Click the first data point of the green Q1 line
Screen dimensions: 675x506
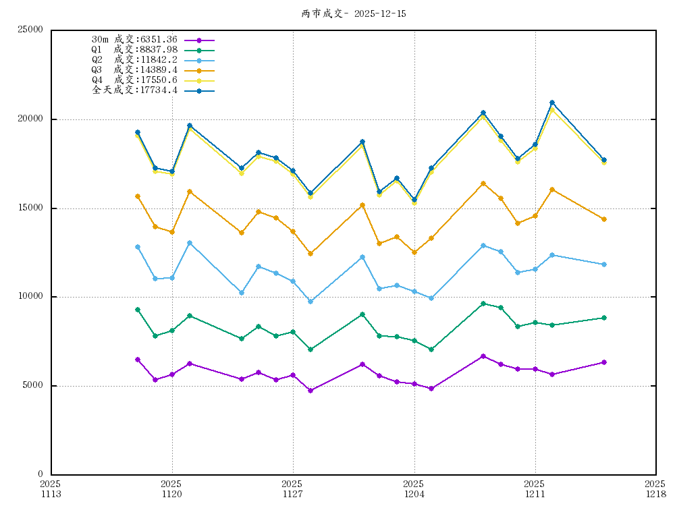(138, 310)
